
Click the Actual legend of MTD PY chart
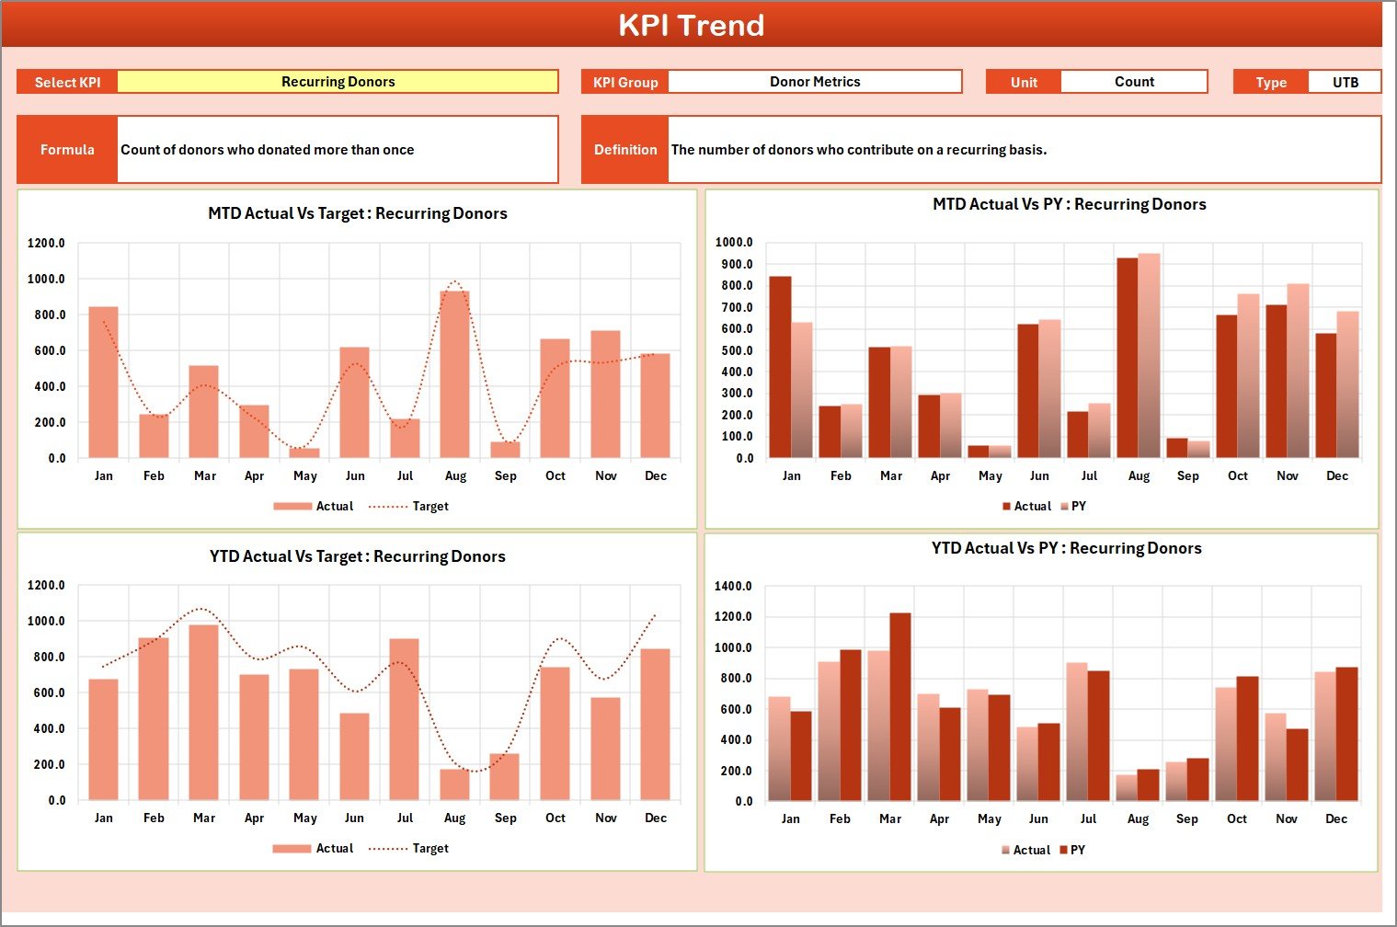click(x=1032, y=506)
